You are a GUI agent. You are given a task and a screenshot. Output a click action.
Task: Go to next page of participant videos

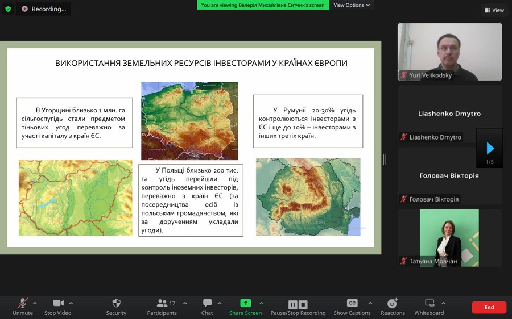(x=490, y=149)
